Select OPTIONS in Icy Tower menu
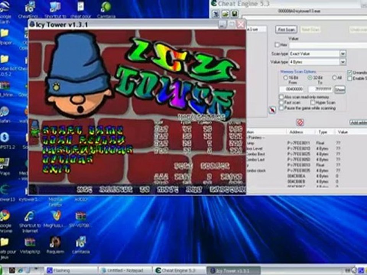The image size is (367, 275). coord(68,159)
